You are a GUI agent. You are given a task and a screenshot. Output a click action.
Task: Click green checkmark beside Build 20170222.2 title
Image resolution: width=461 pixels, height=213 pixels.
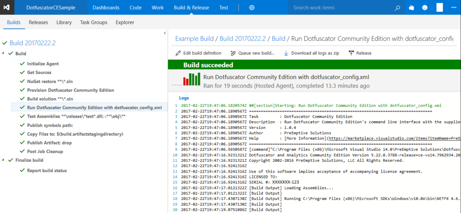pos(5,43)
